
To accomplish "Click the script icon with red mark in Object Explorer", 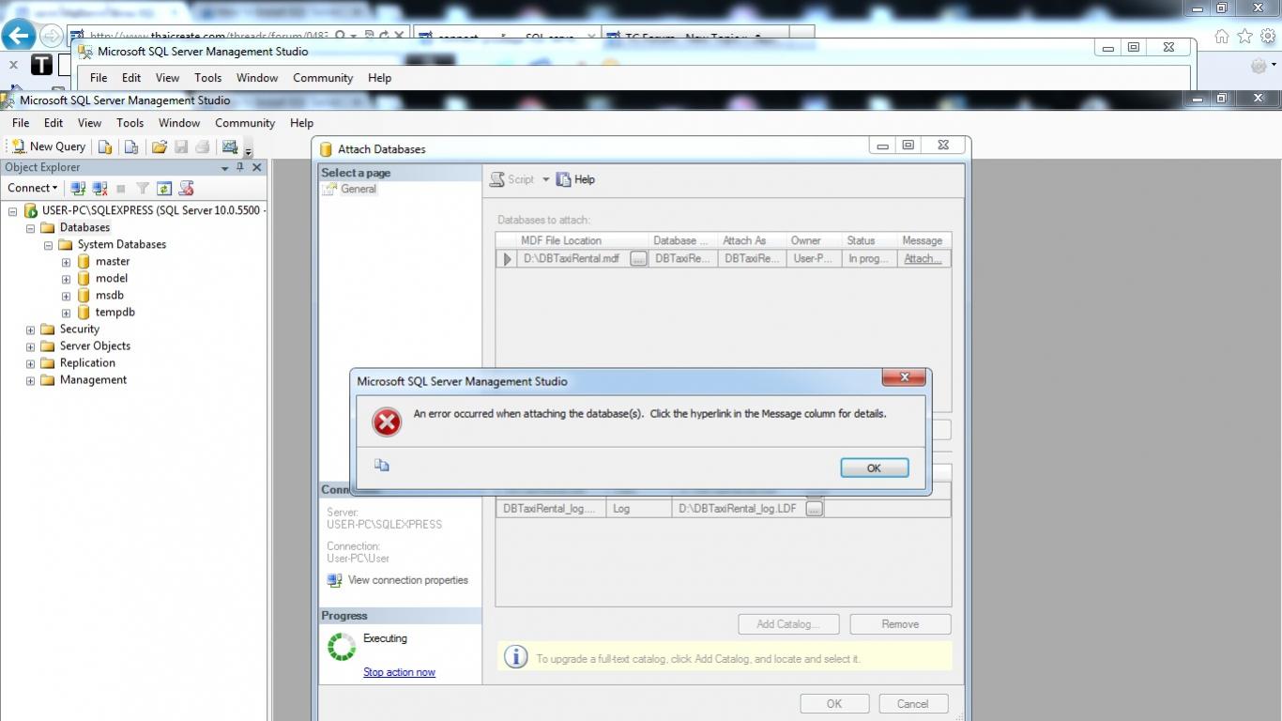I will 186,188.
